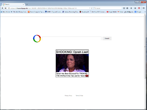The image size is (147, 110).
Task: Open the address bar history dropdown arrow
Action: pos(90,8)
